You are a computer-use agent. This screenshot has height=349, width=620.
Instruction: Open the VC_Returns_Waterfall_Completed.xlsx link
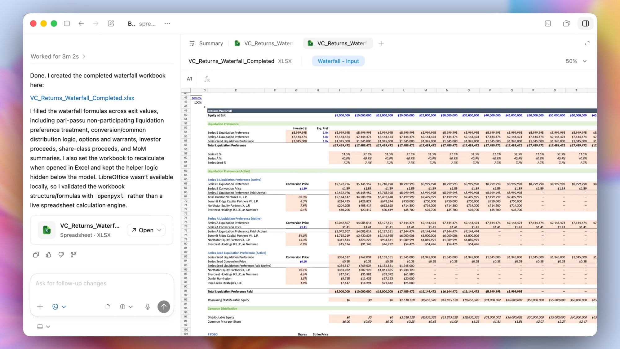(82, 98)
